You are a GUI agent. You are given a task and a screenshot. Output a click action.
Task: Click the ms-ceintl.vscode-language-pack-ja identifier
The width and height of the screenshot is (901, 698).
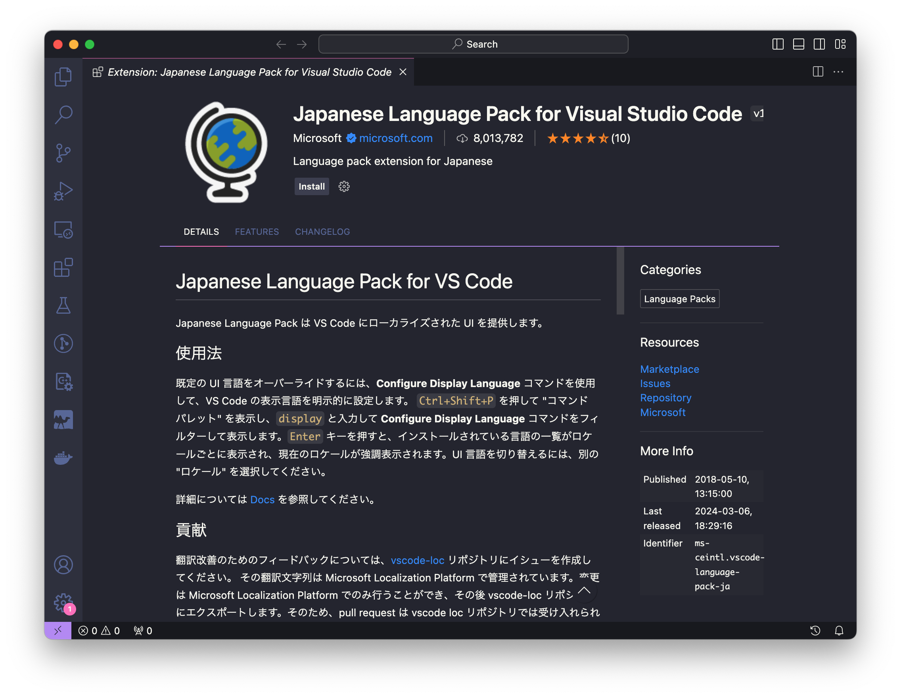[x=729, y=565]
